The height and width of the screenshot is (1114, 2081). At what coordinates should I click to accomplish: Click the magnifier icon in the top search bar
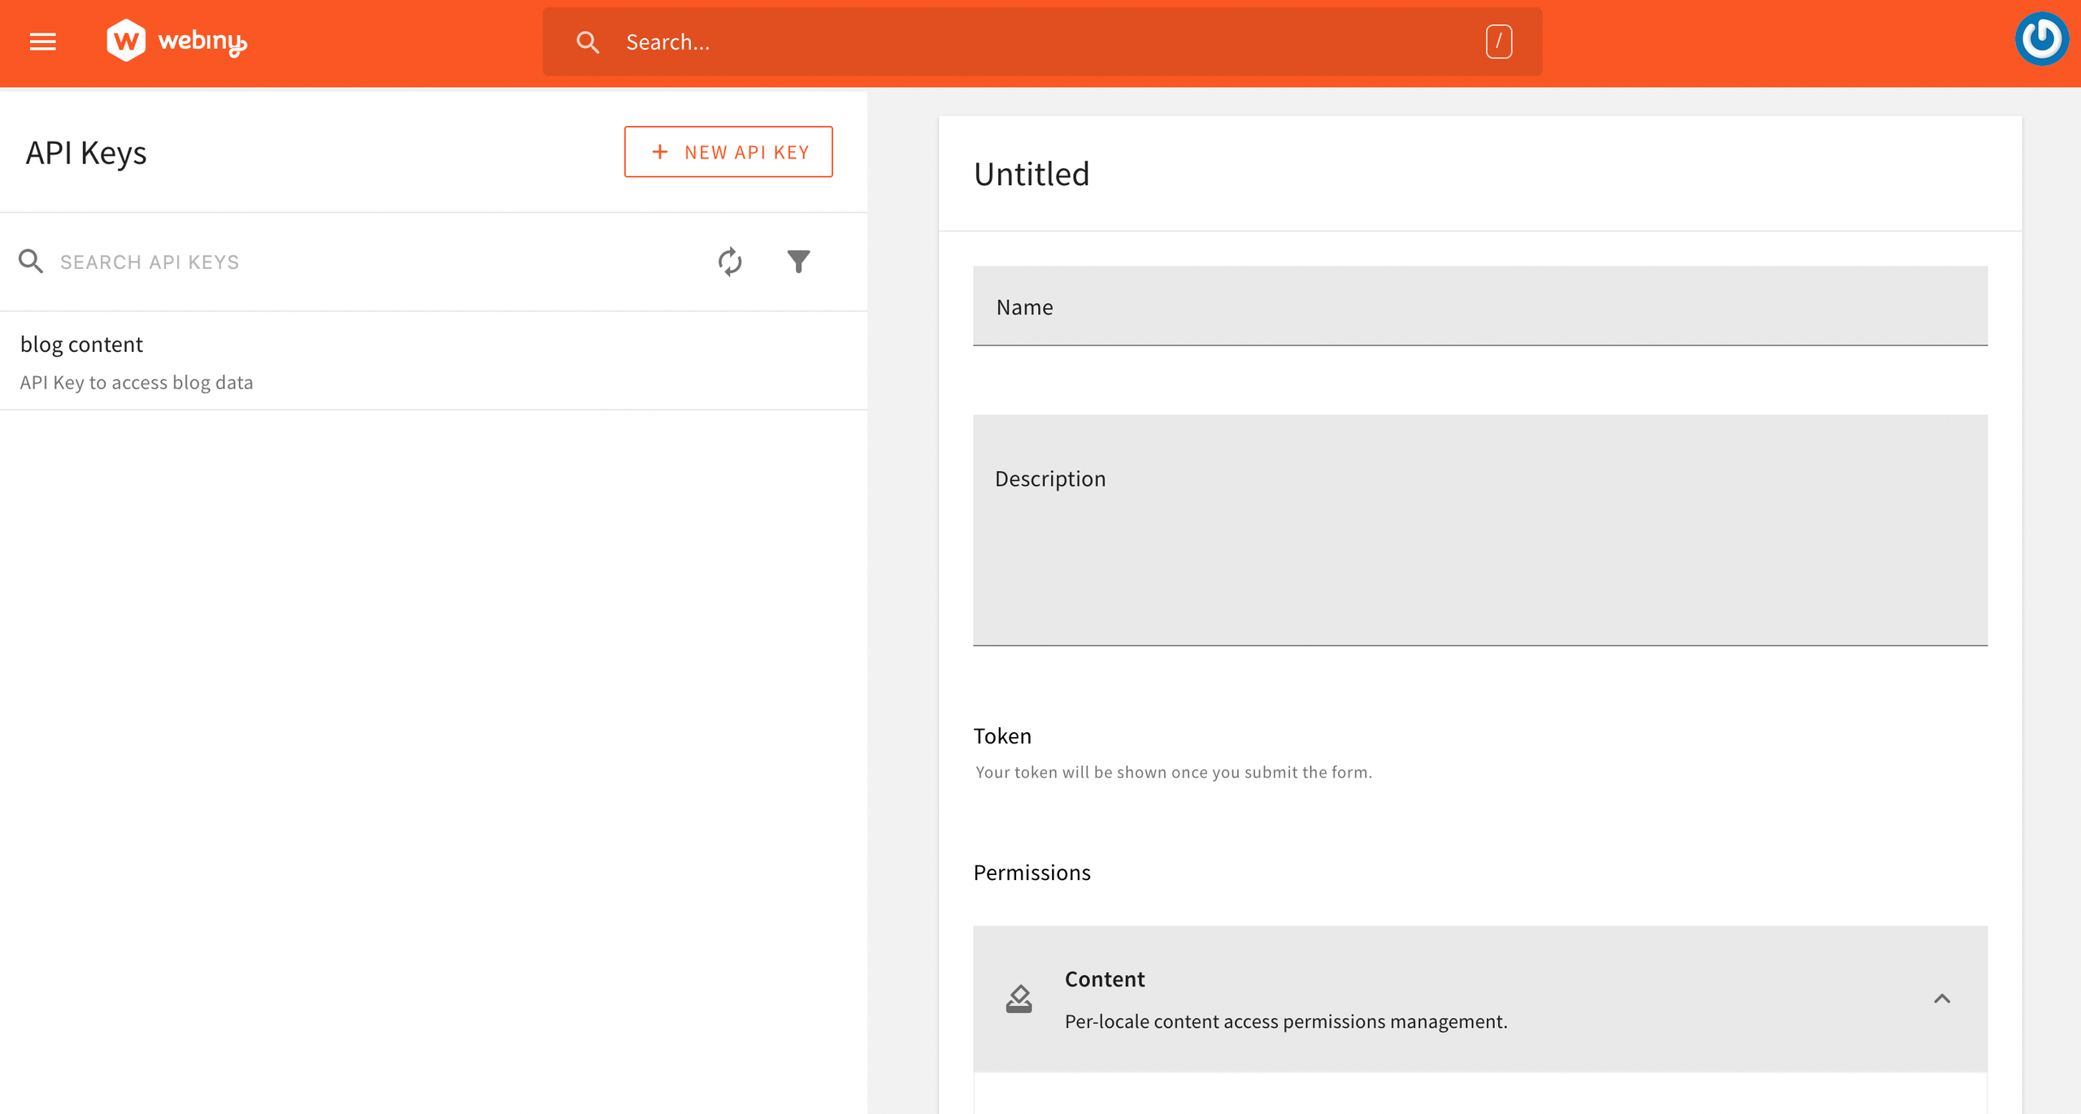pyautogui.click(x=588, y=41)
